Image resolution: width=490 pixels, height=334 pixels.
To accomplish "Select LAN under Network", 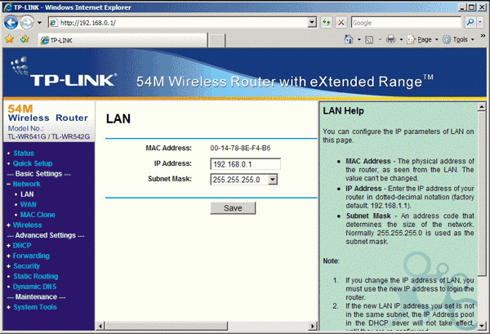I will click(x=27, y=194).
